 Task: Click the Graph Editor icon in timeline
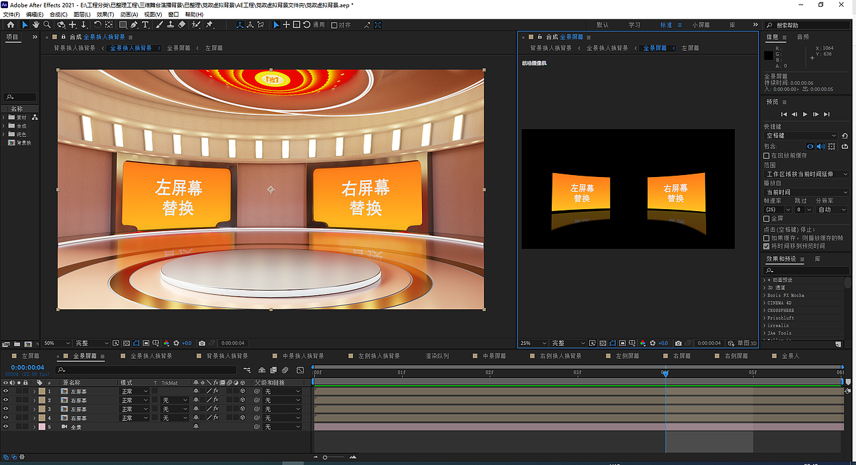pos(300,369)
